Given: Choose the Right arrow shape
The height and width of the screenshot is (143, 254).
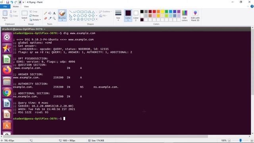Looking at the screenshot, I should click(x=86, y=16).
